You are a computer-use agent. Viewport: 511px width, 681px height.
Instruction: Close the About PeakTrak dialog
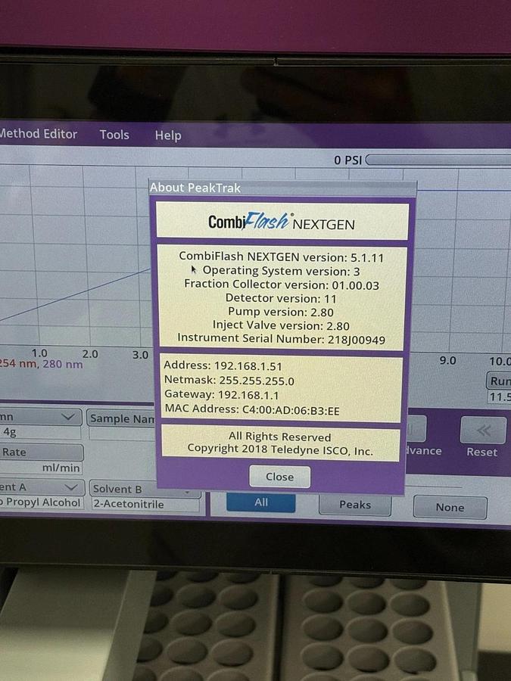pyautogui.click(x=280, y=477)
